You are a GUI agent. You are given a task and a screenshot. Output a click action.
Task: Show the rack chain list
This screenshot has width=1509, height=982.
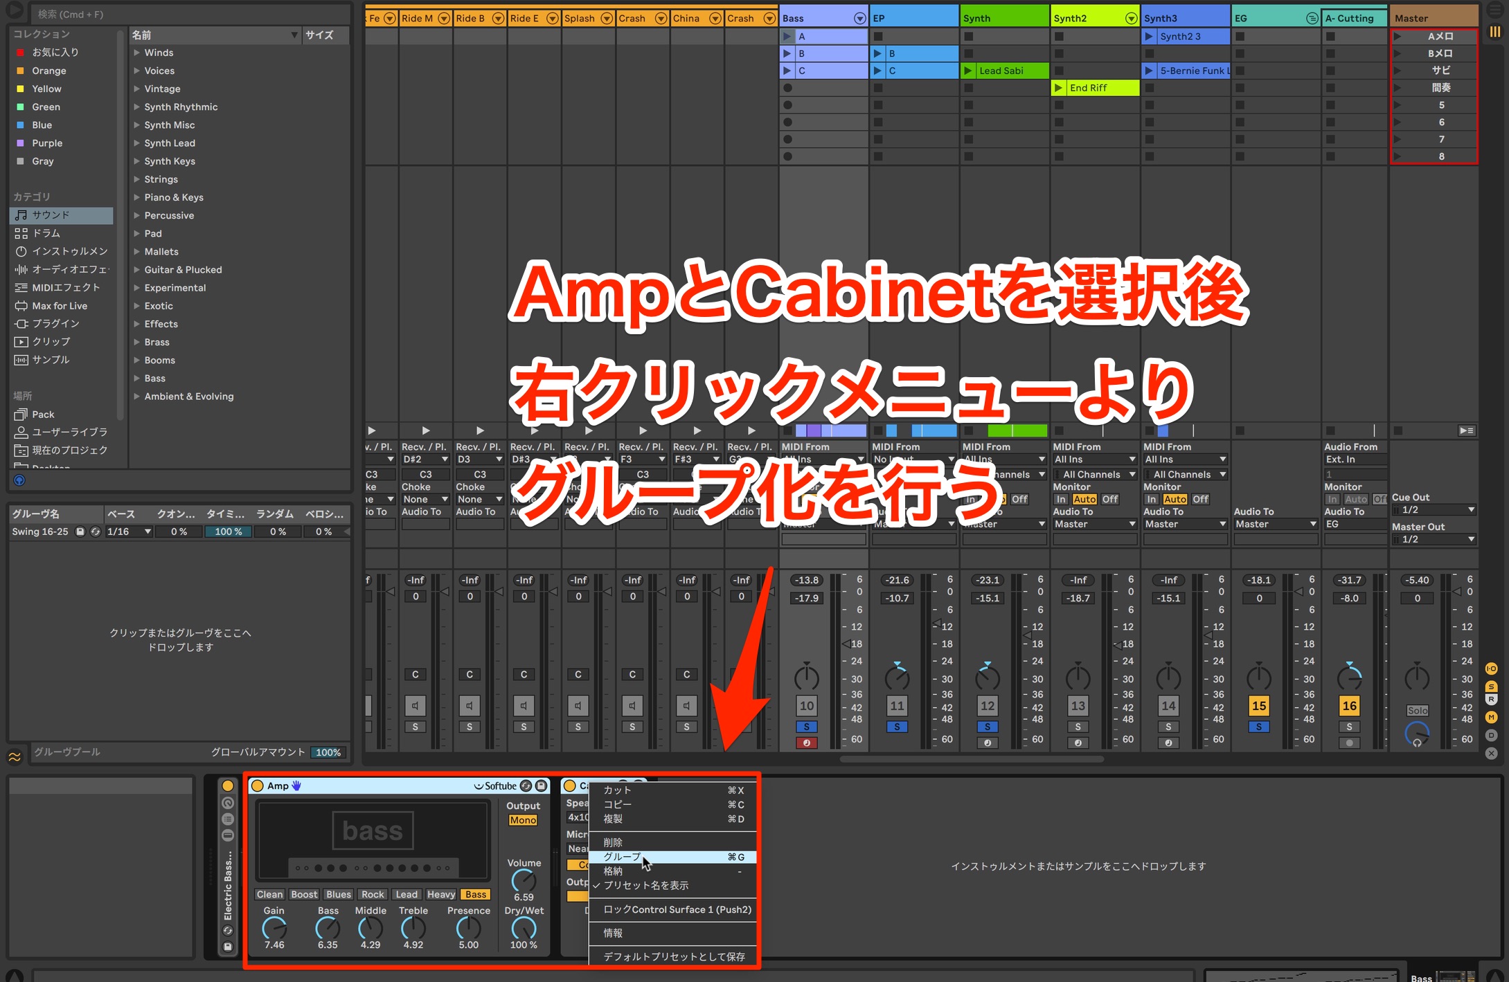pos(228,819)
